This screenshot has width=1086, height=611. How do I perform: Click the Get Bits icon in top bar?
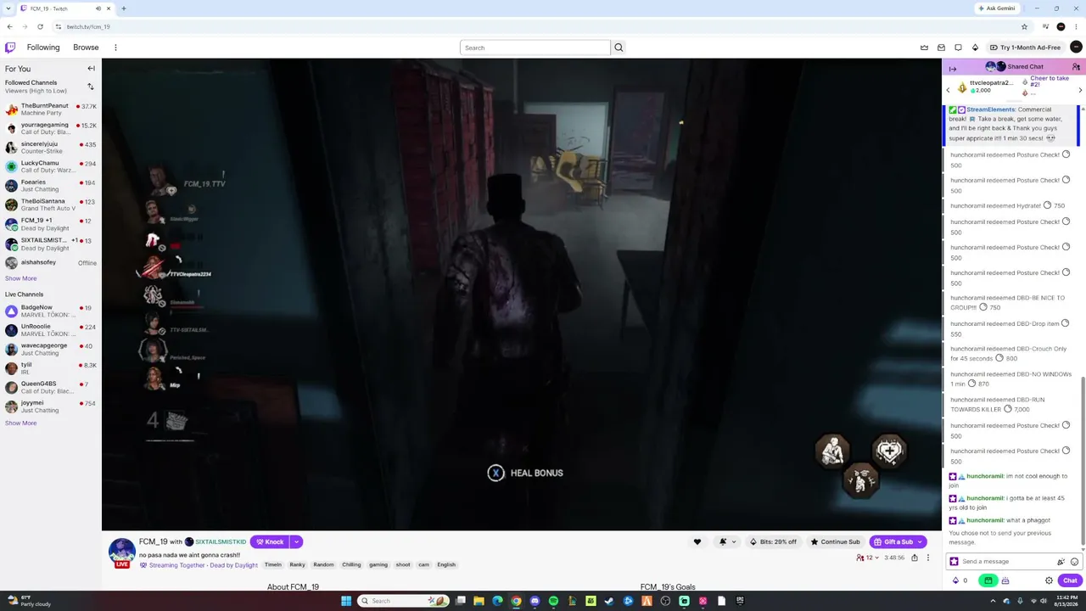tap(975, 48)
